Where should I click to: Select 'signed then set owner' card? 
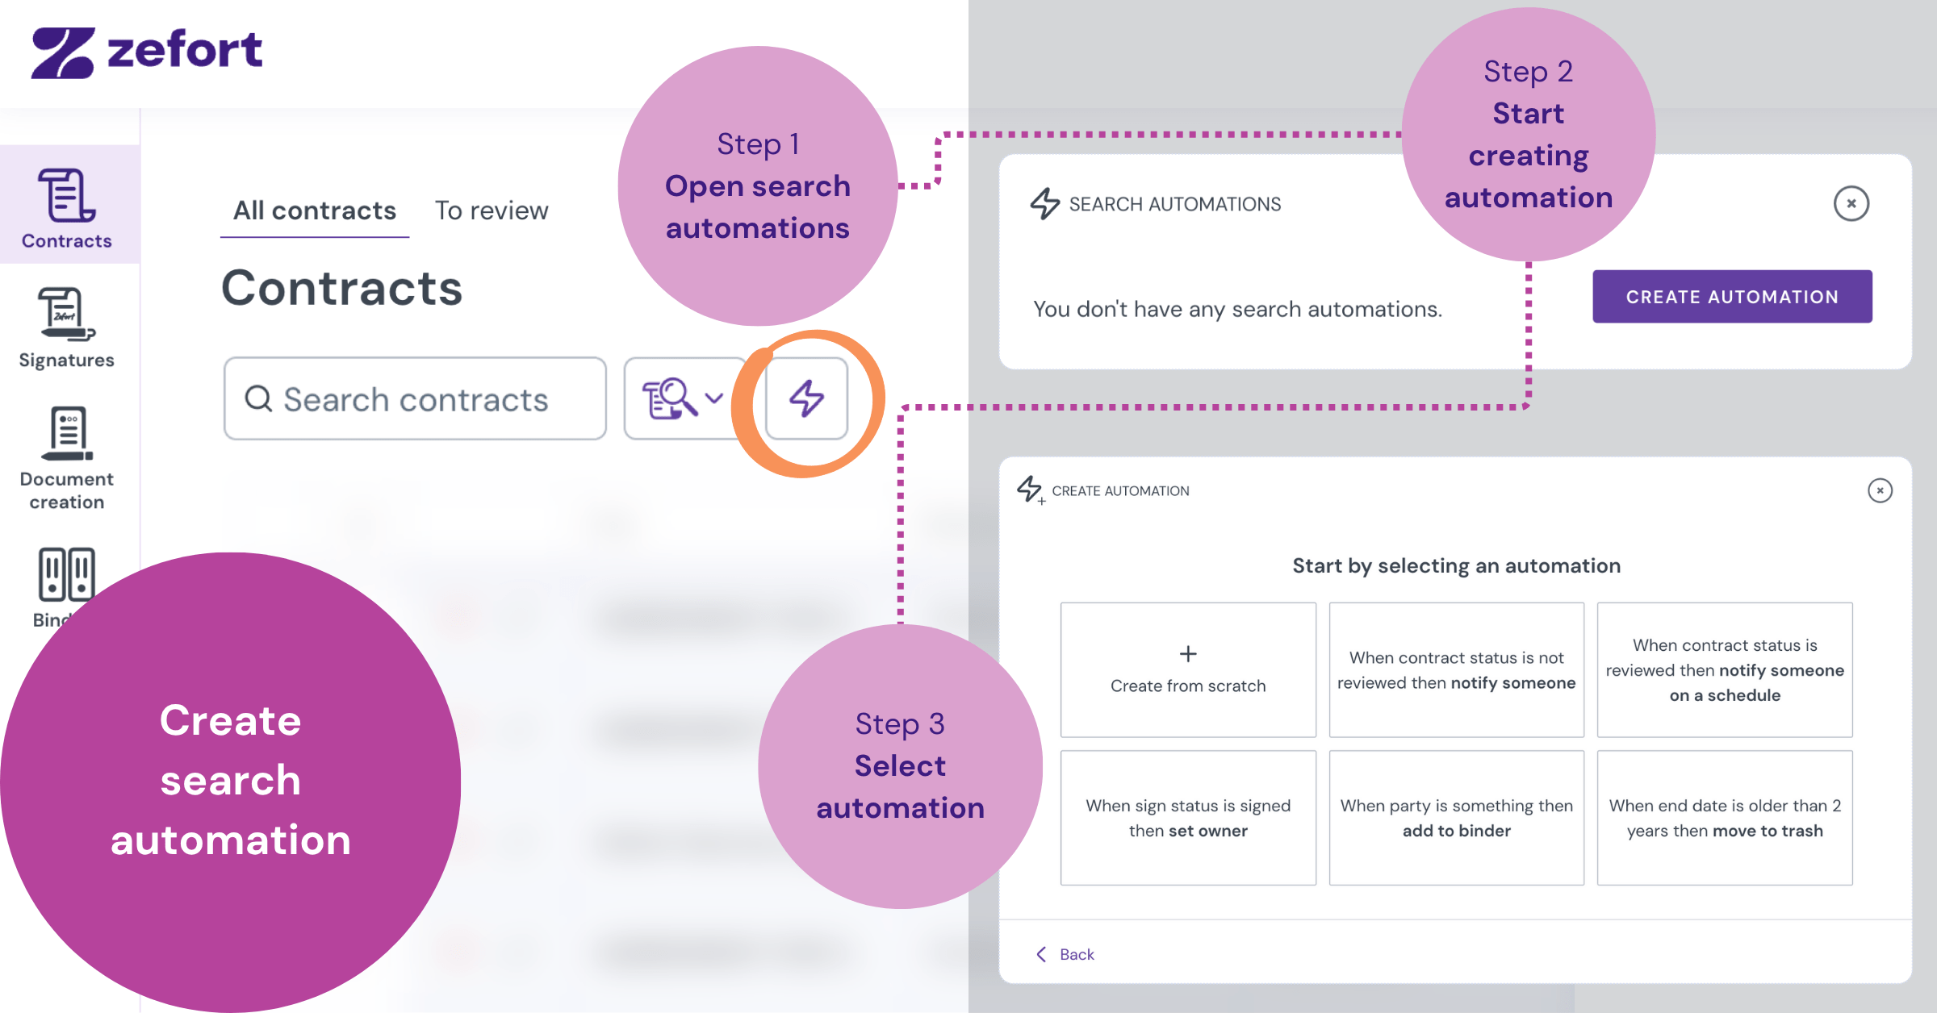coord(1188,818)
